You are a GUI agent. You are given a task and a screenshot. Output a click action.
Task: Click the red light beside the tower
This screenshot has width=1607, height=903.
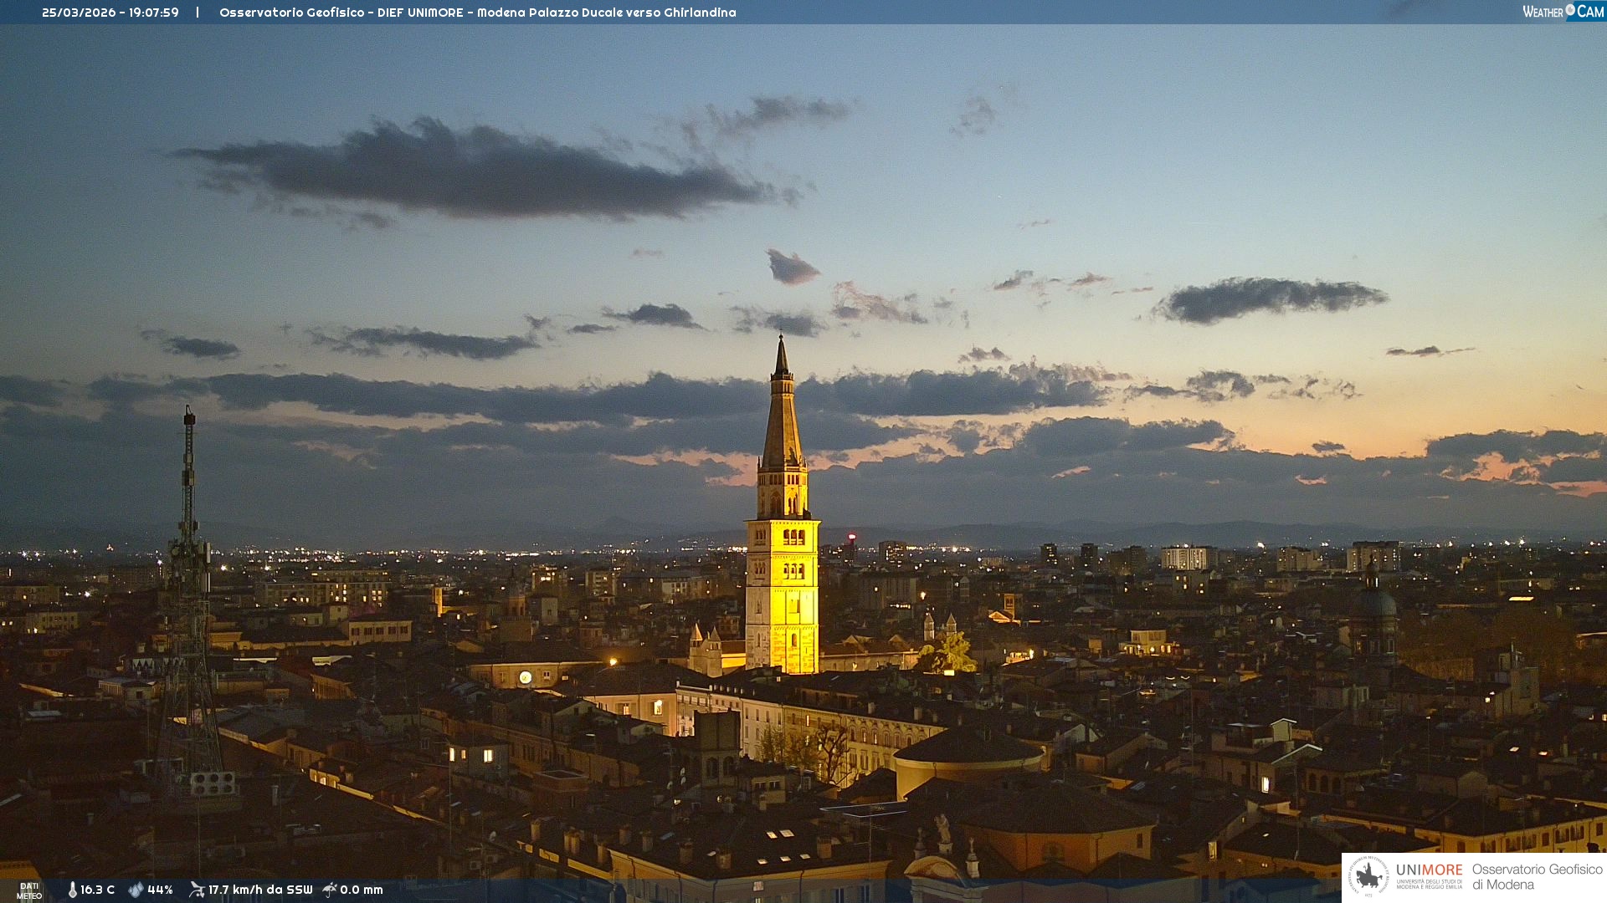[x=852, y=537]
